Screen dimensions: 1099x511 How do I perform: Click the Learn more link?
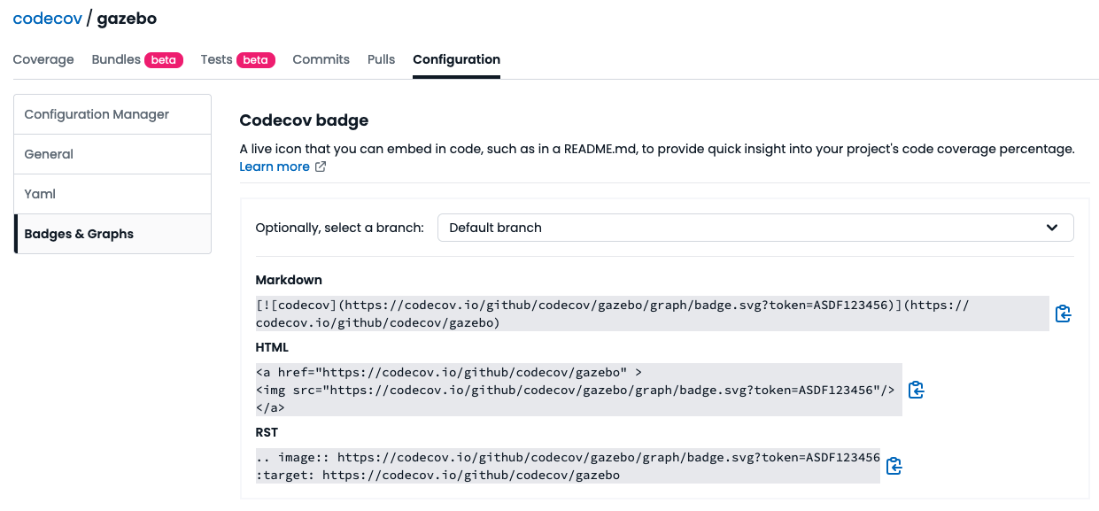click(275, 167)
